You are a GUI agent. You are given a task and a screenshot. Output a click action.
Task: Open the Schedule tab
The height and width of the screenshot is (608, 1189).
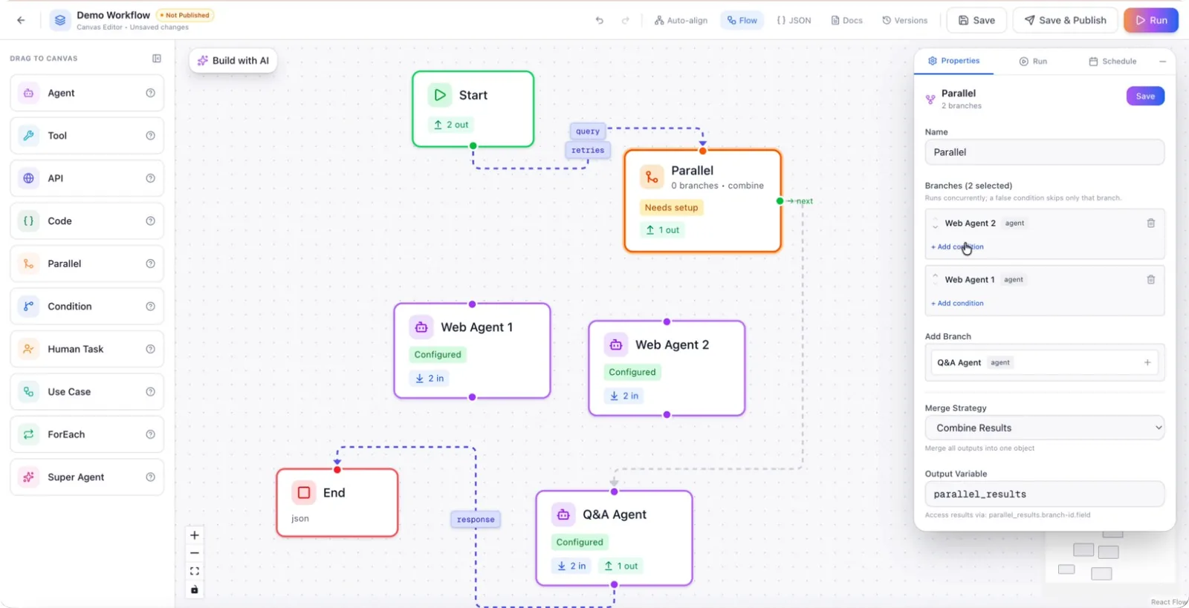(1112, 62)
